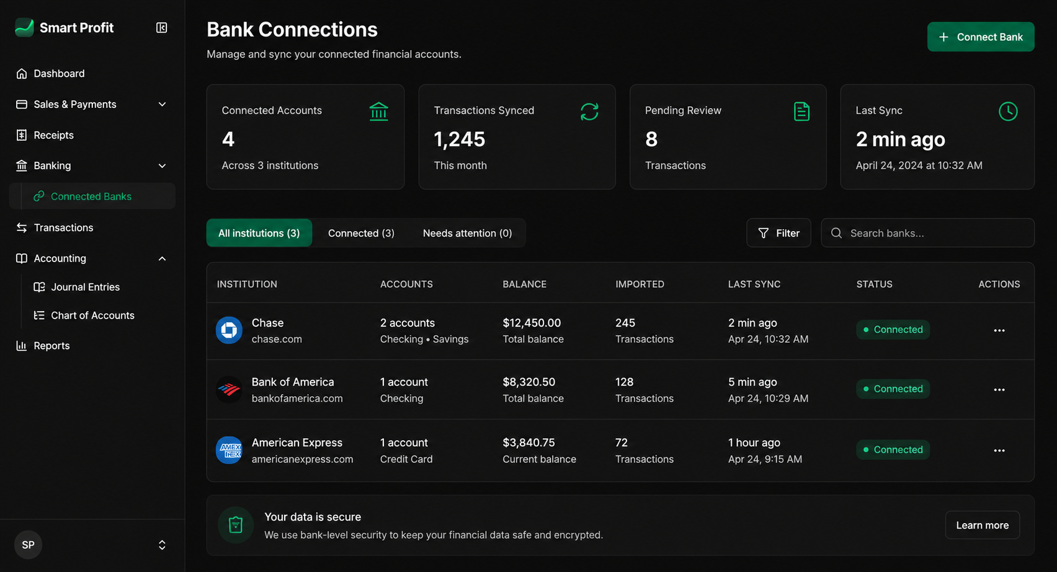1057x572 pixels.
Task: Click the americanexpress.com text
Action: click(x=302, y=459)
